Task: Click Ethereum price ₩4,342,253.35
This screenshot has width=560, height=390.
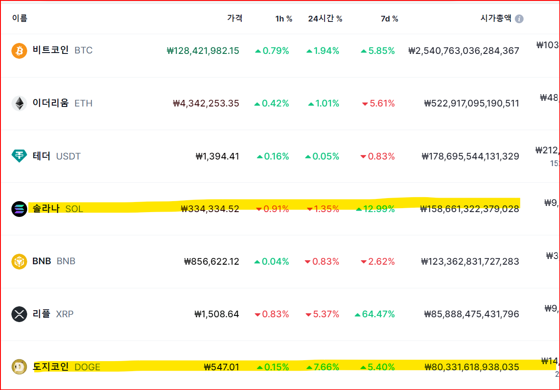Action: pos(206,103)
